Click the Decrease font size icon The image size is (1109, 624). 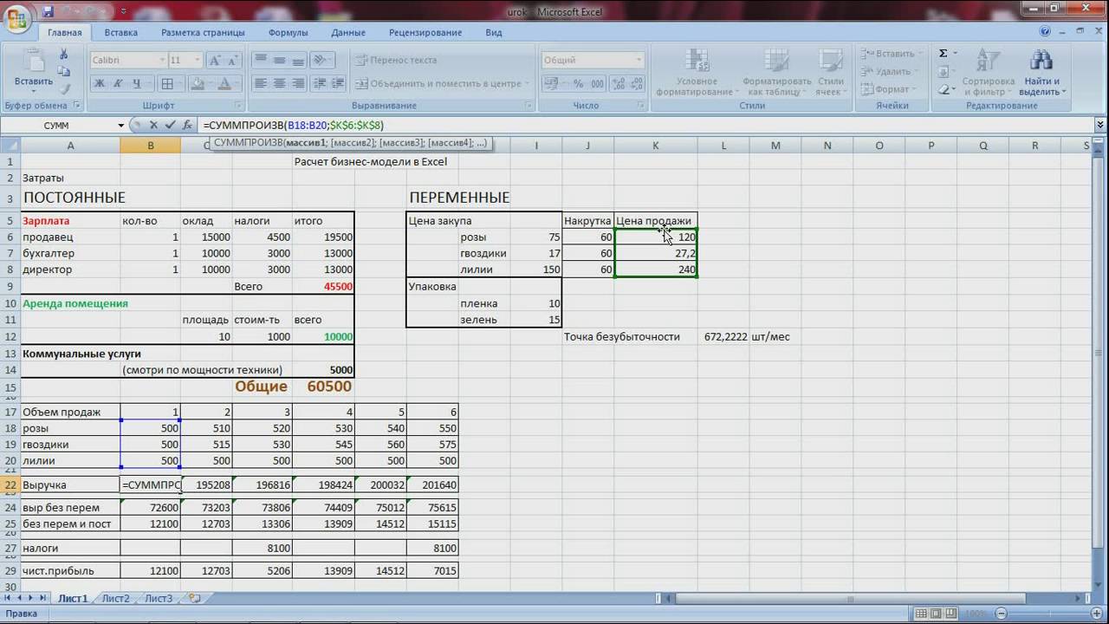232,61
